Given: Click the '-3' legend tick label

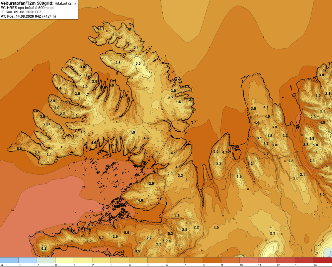Looking at the screenshot, I should [x=1, y=265].
